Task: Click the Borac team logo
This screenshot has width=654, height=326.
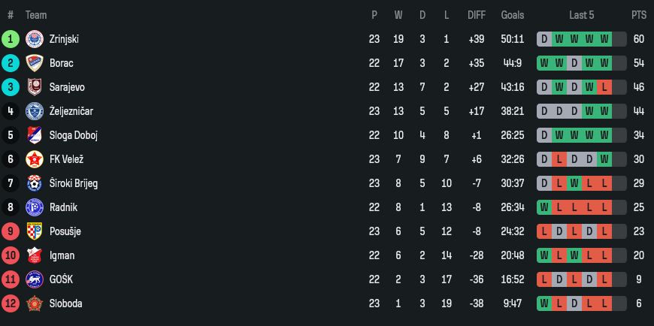Action: (x=34, y=63)
